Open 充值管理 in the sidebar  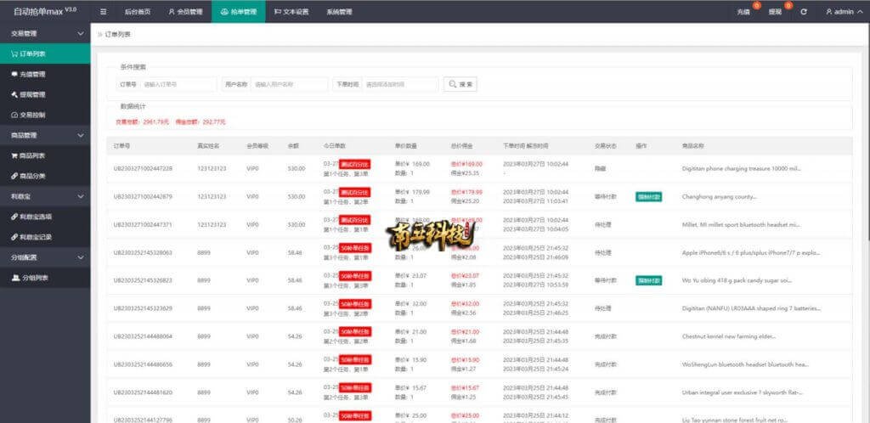[x=32, y=74]
